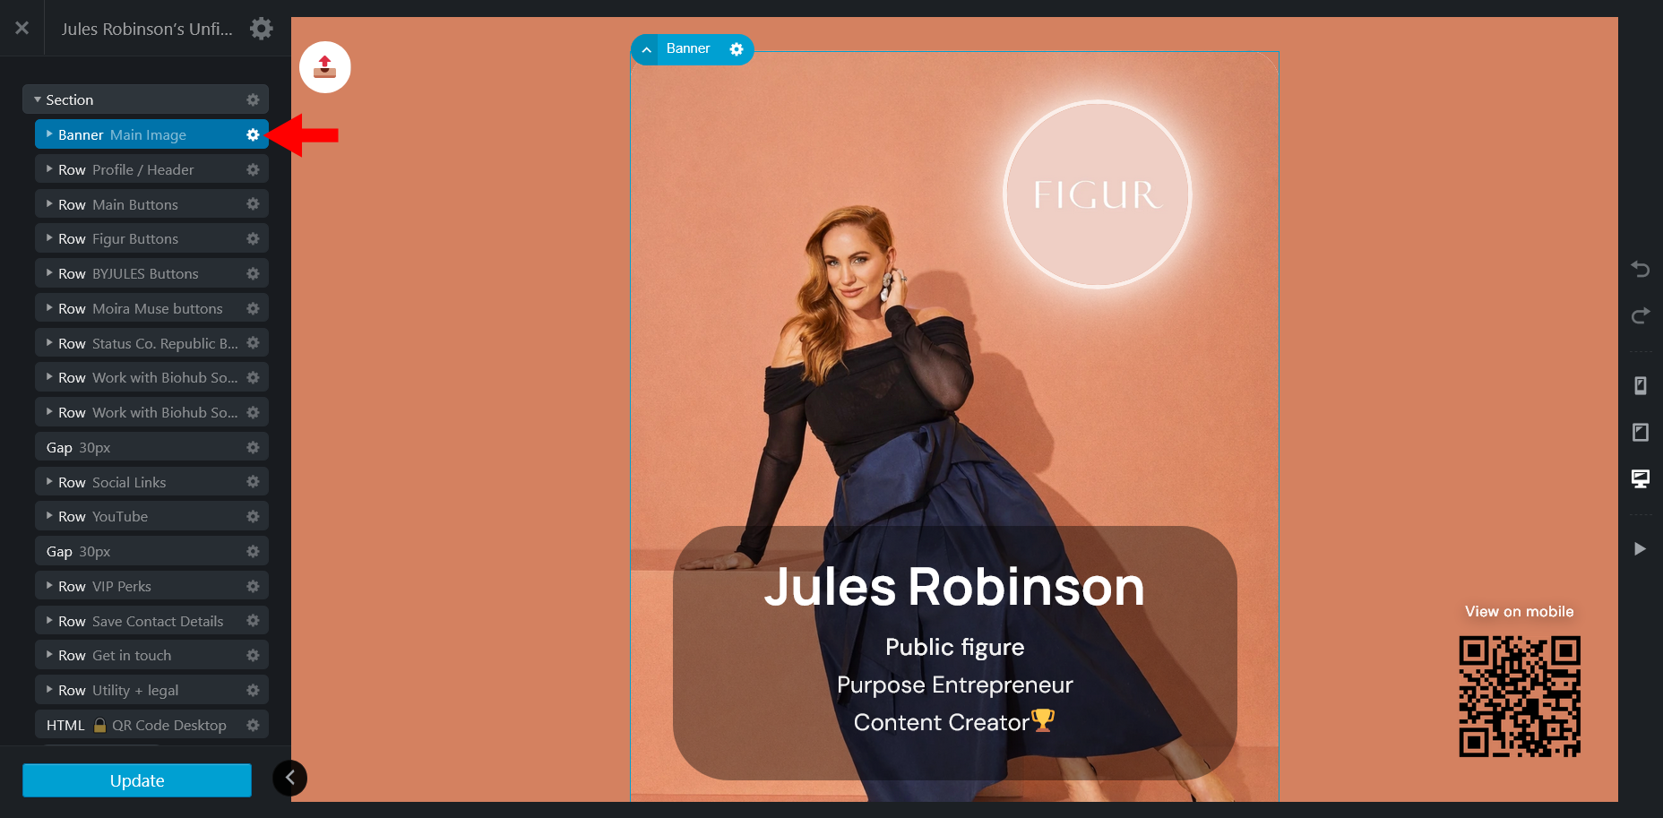The height and width of the screenshot is (818, 1663).
Task: Switch to mobile phone preview icon
Action: click(x=1640, y=385)
